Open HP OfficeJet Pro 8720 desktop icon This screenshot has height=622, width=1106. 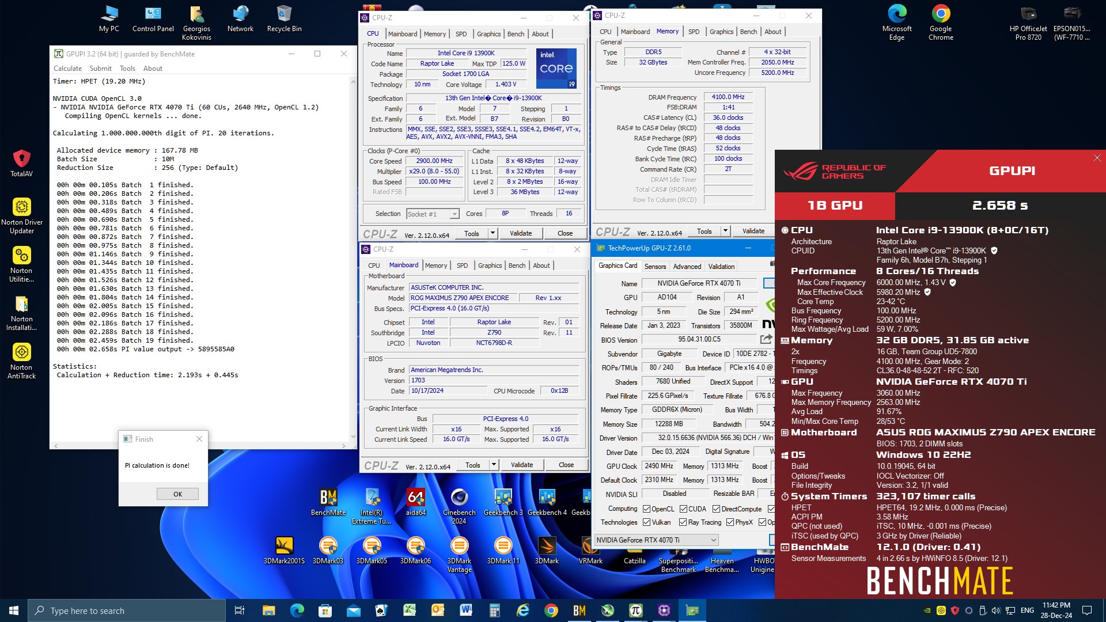tap(1028, 22)
